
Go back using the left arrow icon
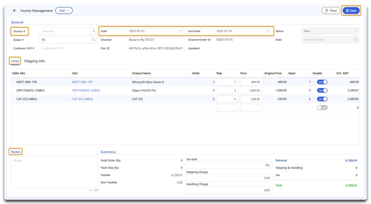coord(15,11)
